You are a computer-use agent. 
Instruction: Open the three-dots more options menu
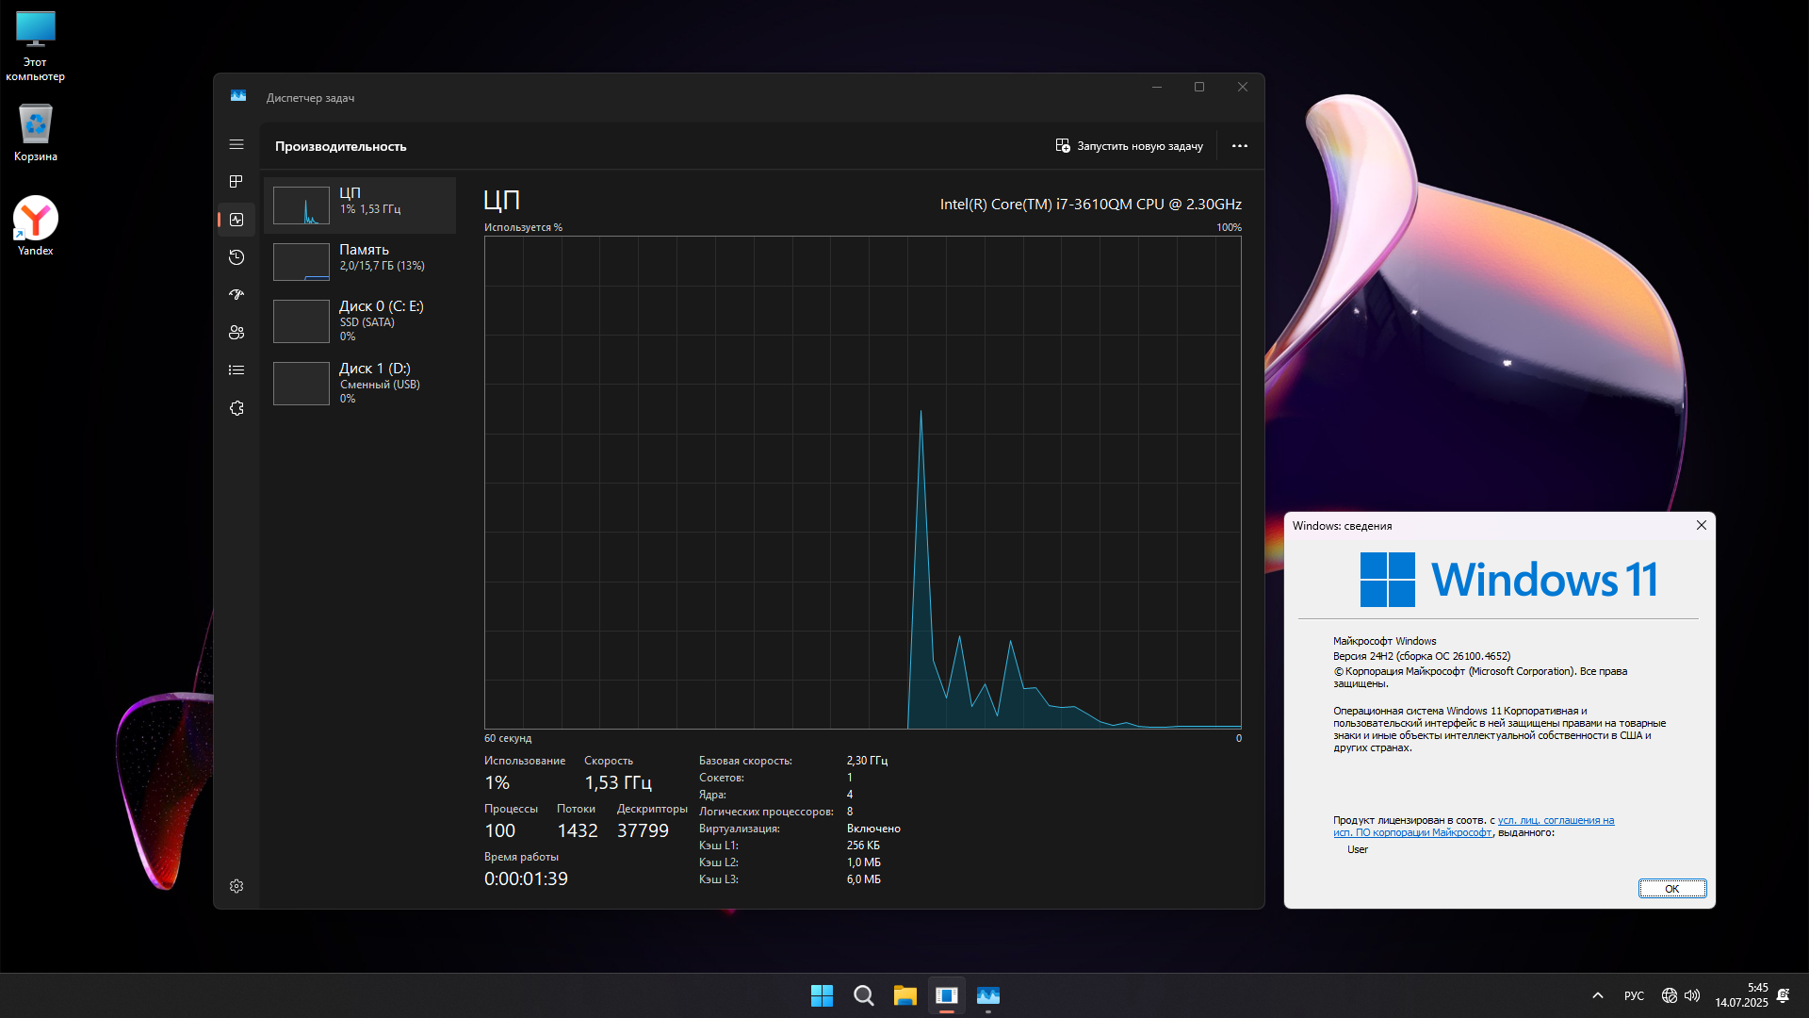pyautogui.click(x=1239, y=146)
